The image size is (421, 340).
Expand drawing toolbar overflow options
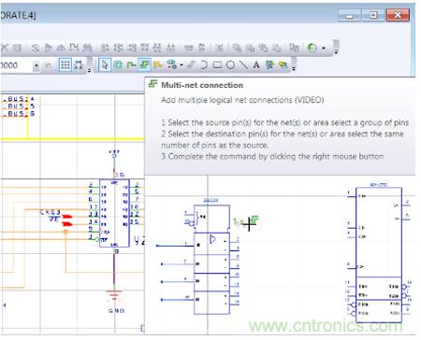[294, 65]
